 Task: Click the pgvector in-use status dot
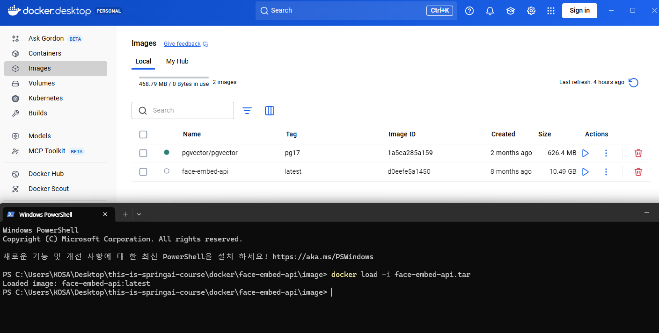pyautogui.click(x=167, y=152)
